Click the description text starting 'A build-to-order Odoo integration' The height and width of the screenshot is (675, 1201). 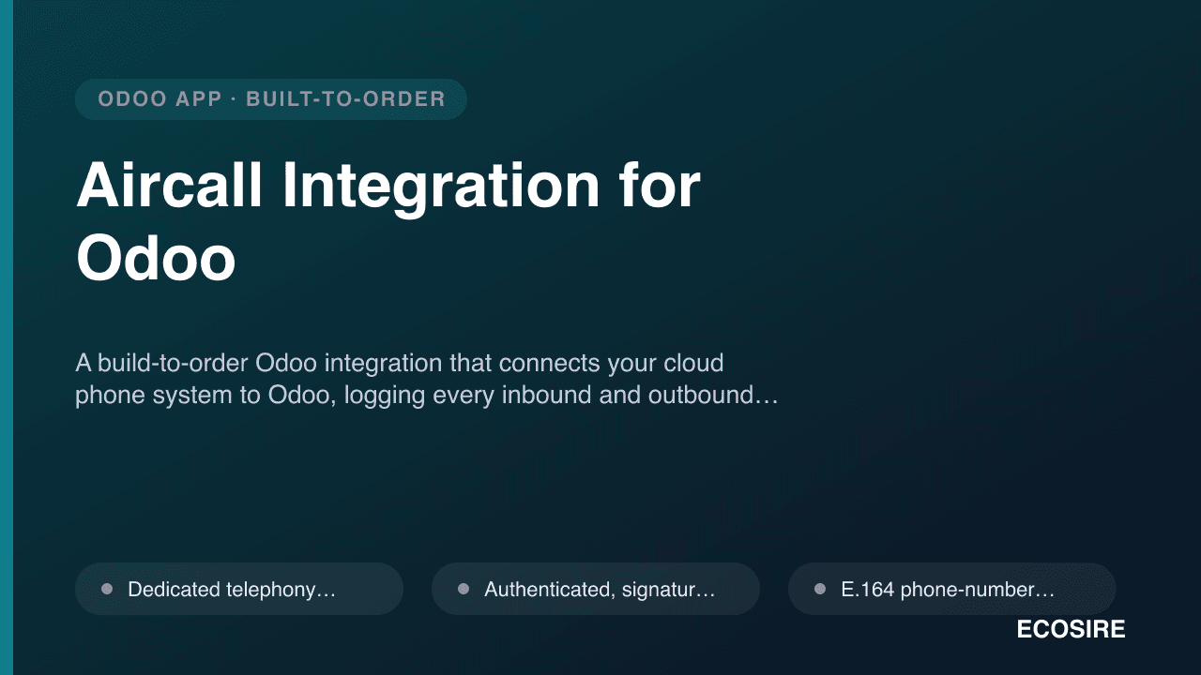[427, 379]
